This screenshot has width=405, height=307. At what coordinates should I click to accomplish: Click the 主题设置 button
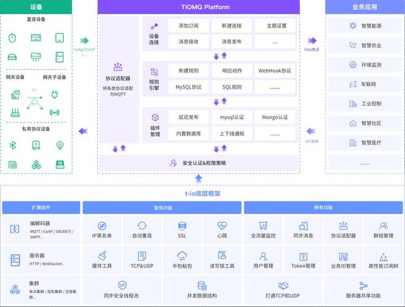275,26
